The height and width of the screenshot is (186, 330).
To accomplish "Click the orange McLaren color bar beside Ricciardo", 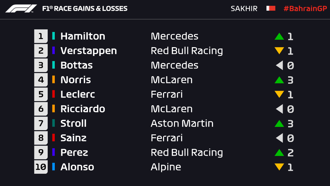I will click(53, 108).
